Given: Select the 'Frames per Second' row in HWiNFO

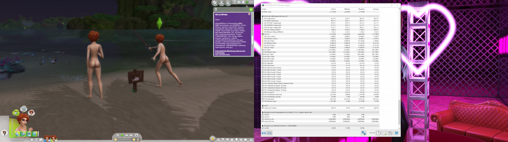Looking at the screenshot, I should coord(320,108).
